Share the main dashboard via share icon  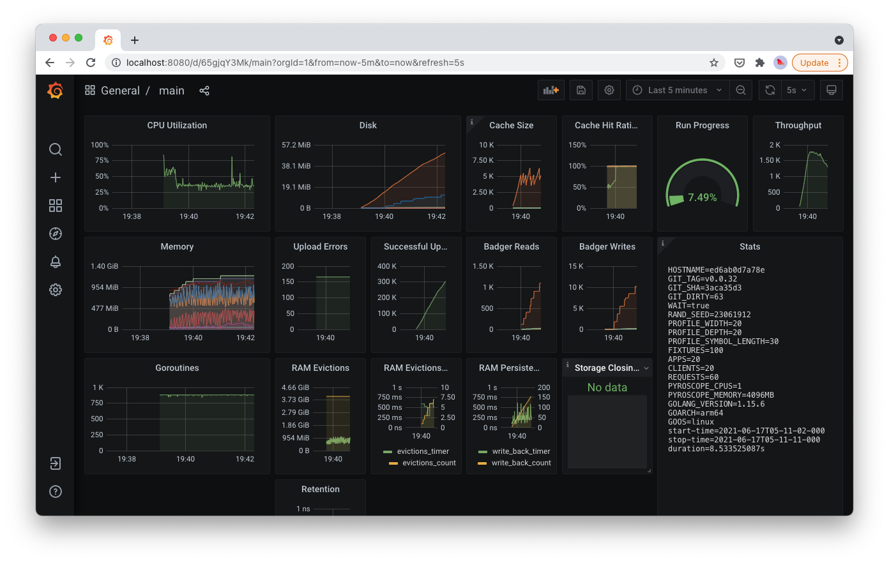tap(204, 91)
